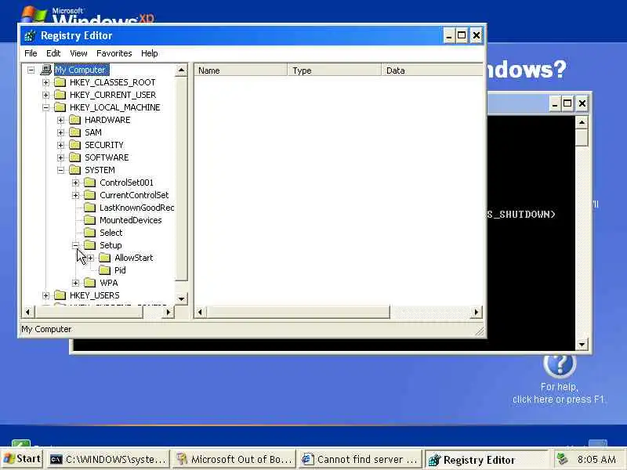Click the help question mark icon
This screenshot has width=627, height=470.
point(560,363)
